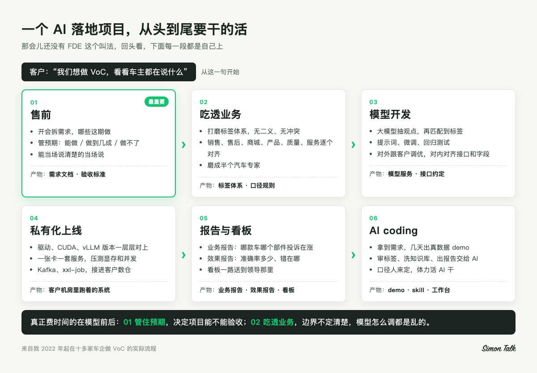Image resolution: width=537 pixels, height=373 pixels.
Task: Click the 业务报告 · 效果报告 · 看板 deliverable line
Action: 247,290
